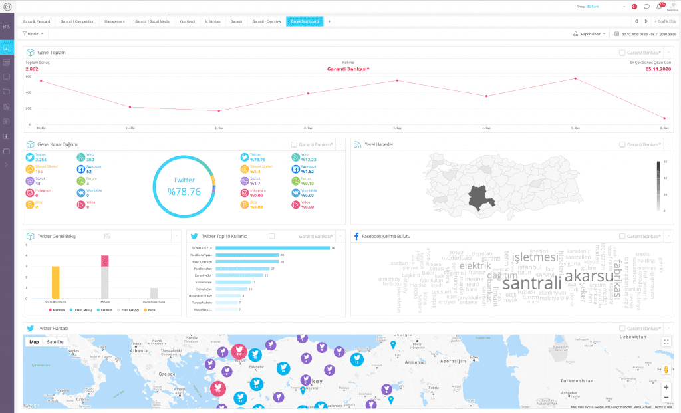Viewport: 681px width, 413px height.
Task: Expand Yerel Haberler panel options chevron
Action: [x=669, y=144]
